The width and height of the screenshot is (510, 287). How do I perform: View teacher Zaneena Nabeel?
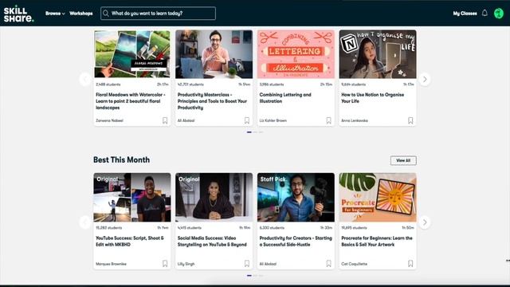point(109,120)
